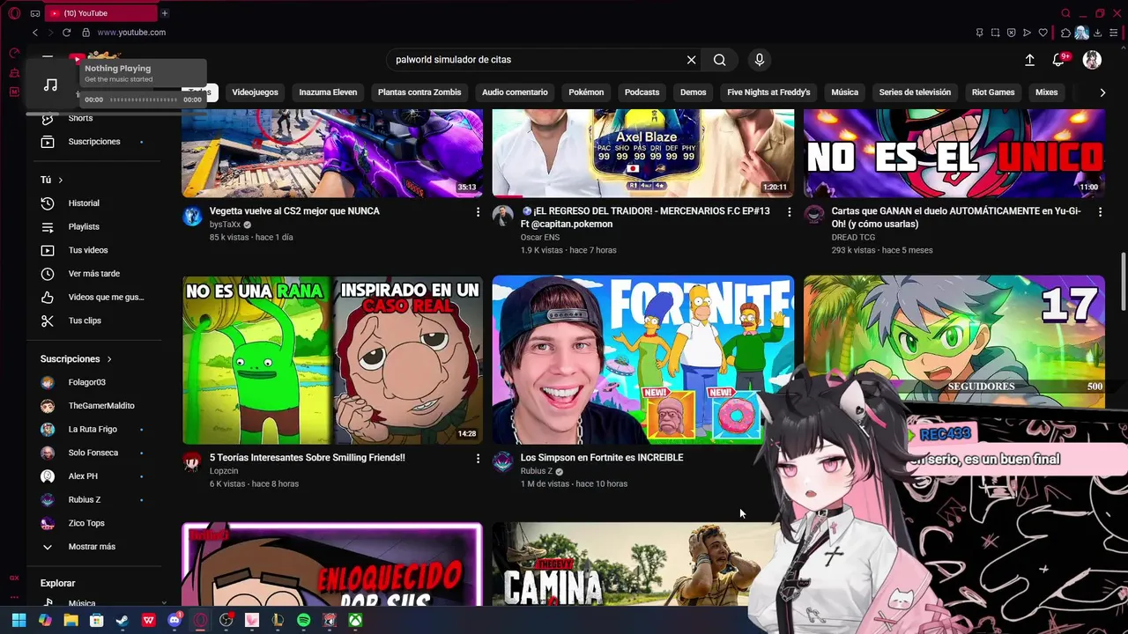Open a new browser tab
The image size is (1128, 634).
[x=164, y=13]
